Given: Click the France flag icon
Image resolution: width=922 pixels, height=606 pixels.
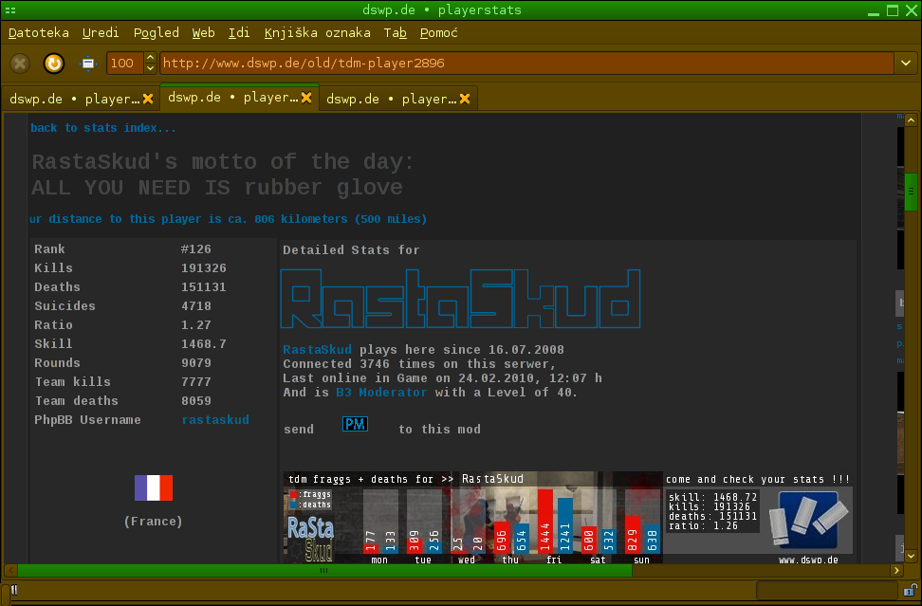Looking at the screenshot, I should 153,488.
